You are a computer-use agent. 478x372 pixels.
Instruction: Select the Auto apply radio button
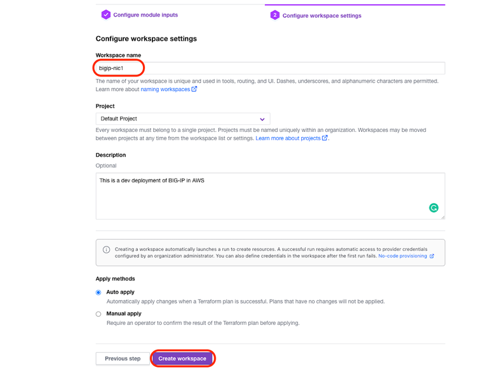(x=98, y=292)
